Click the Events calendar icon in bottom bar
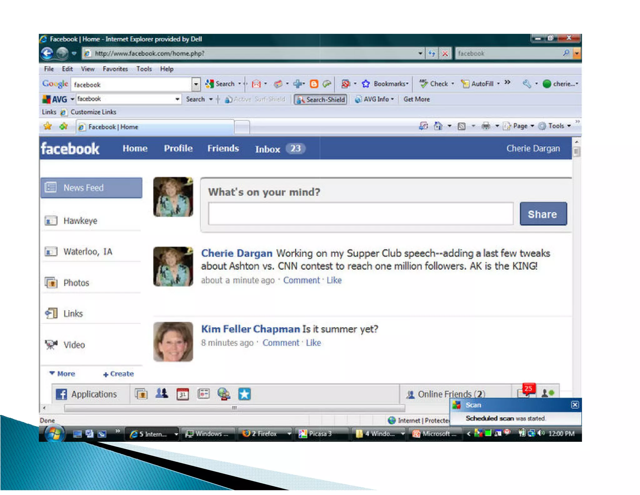The width and height of the screenshot is (640, 495). 183,394
